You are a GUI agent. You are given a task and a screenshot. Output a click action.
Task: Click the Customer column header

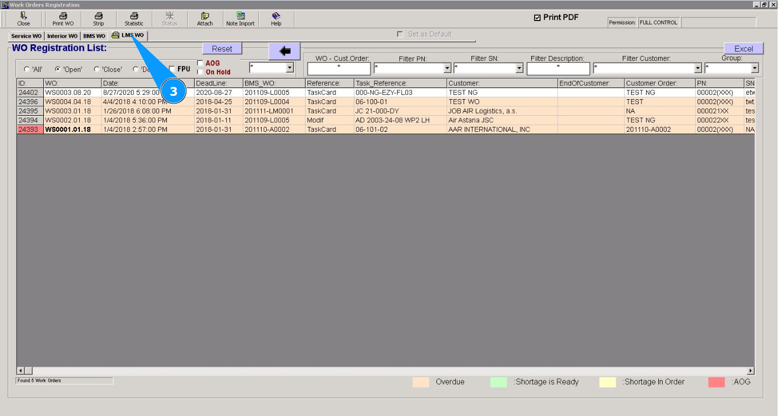pyautogui.click(x=502, y=83)
